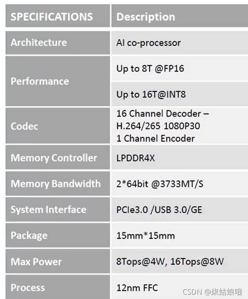Image resolution: width=248 pixels, height=299 pixels.
Task: Click the Up to 8T @FP16 cell
Action: [150, 68]
